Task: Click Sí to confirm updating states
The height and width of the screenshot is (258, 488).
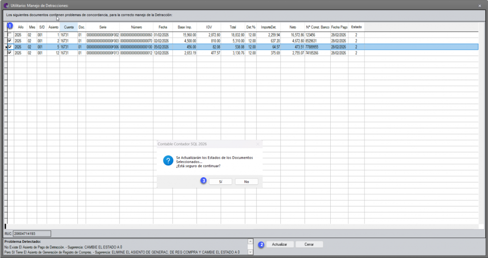Action: 220,182
